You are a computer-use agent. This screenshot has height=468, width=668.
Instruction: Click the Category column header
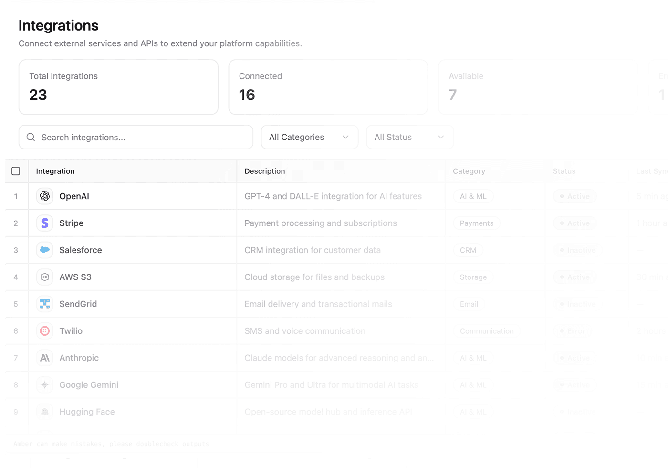[x=469, y=171]
